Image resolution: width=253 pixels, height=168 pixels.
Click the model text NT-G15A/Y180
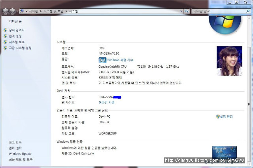[109, 53]
